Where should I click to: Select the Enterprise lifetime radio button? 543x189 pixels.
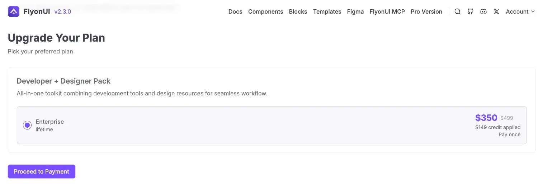27,125
